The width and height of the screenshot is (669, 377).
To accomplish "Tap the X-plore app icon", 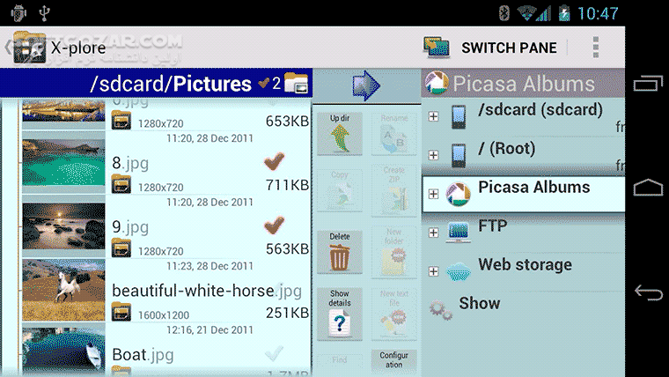I will (29, 48).
